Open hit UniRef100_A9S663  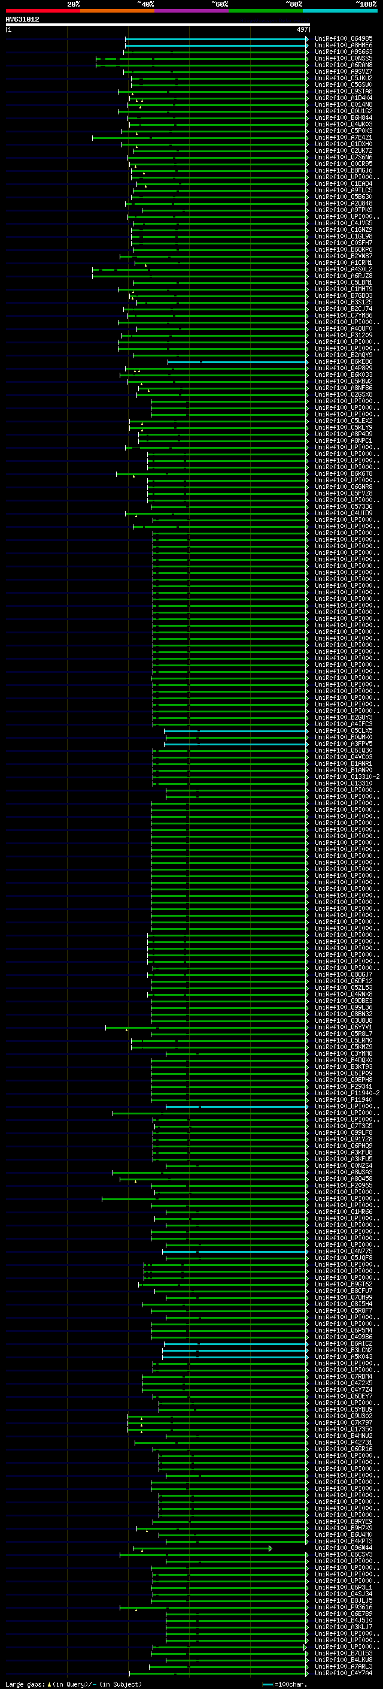coord(344,52)
